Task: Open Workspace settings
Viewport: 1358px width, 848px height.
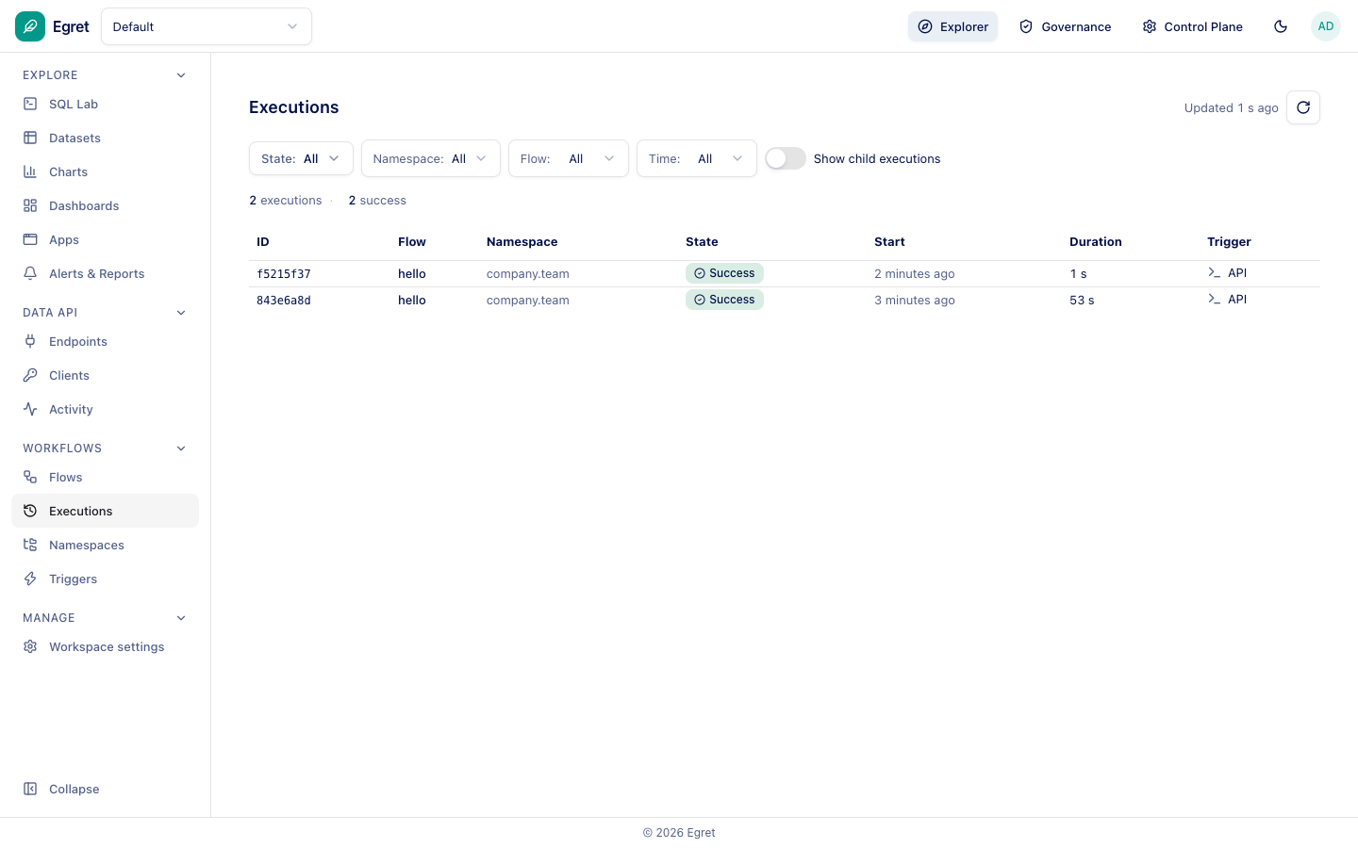Action: 105,647
